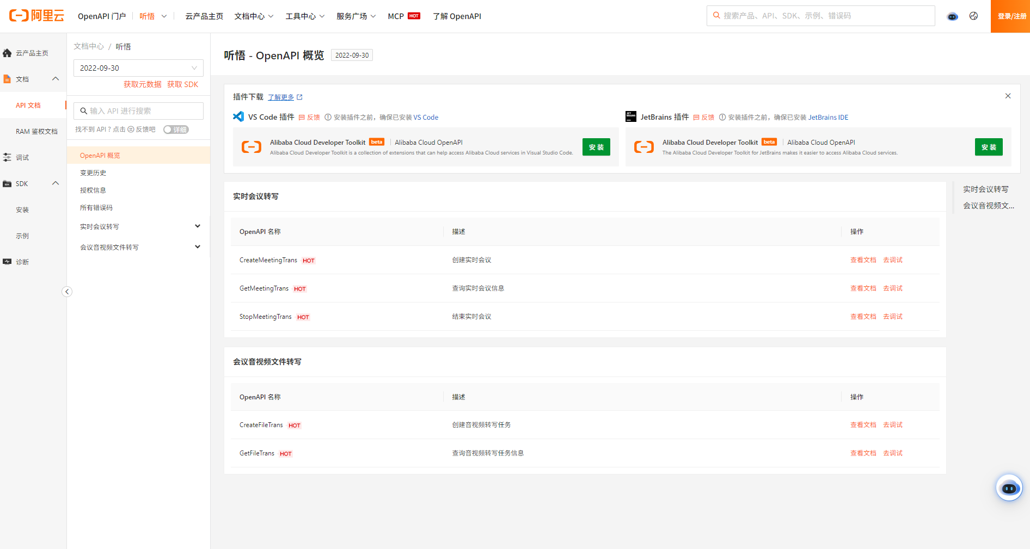Install the VS Code Alibaba Cloud Toolkit

point(596,147)
